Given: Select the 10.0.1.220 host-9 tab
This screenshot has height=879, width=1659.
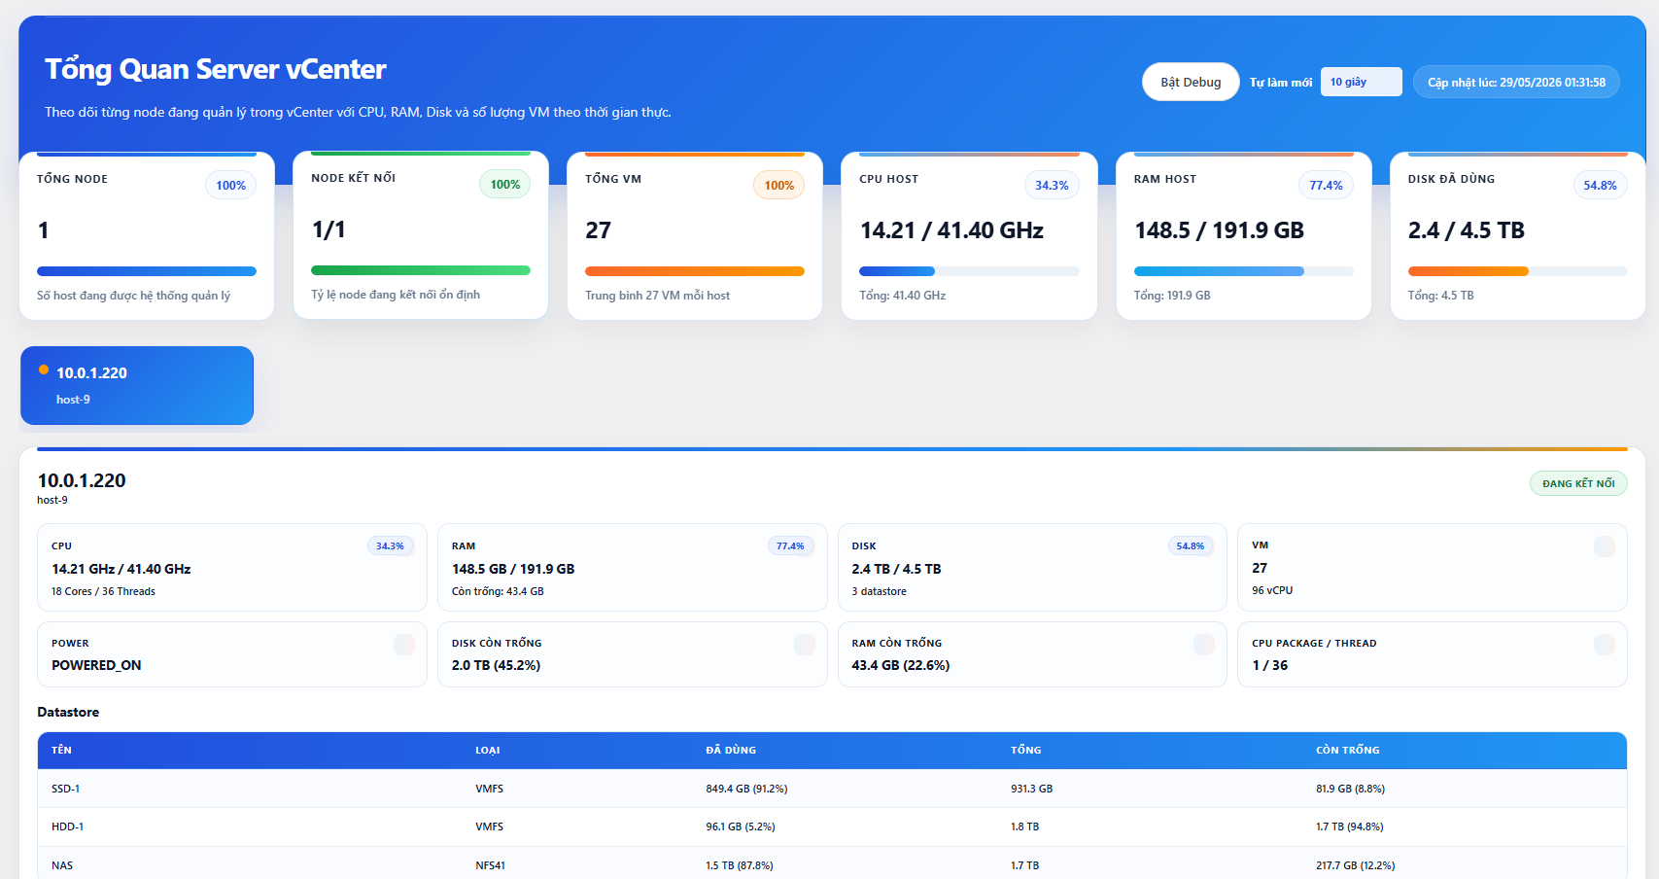Looking at the screenshot, I should click(137, 385).
